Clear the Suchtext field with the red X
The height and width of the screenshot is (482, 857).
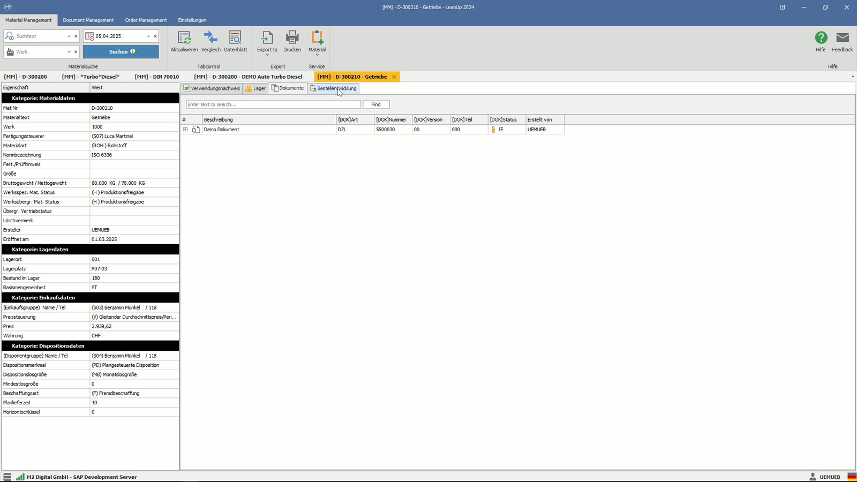76,36
